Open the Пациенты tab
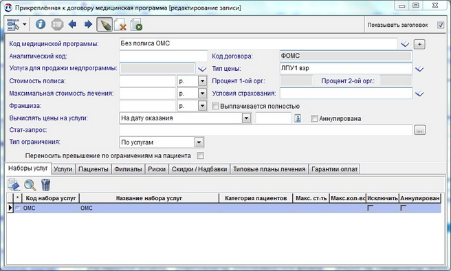This screenshot has width=451, height=271. [x=93, y=169]
